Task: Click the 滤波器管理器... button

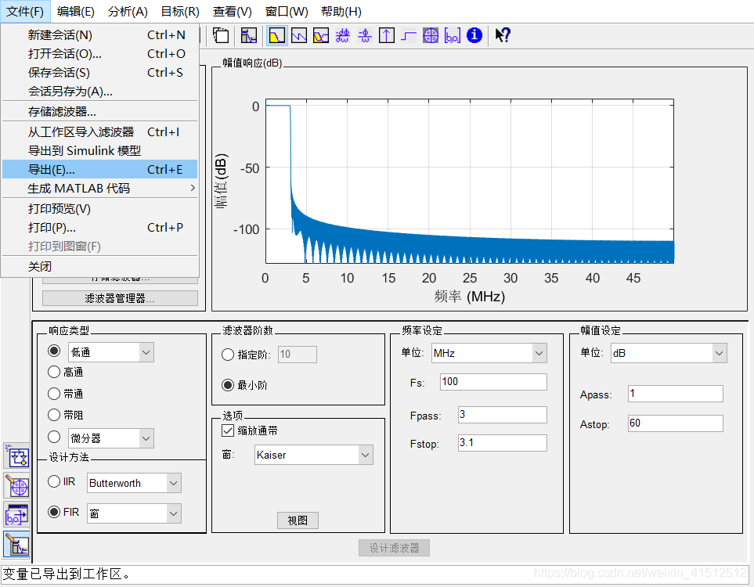Action: click(x=120, y=298)
